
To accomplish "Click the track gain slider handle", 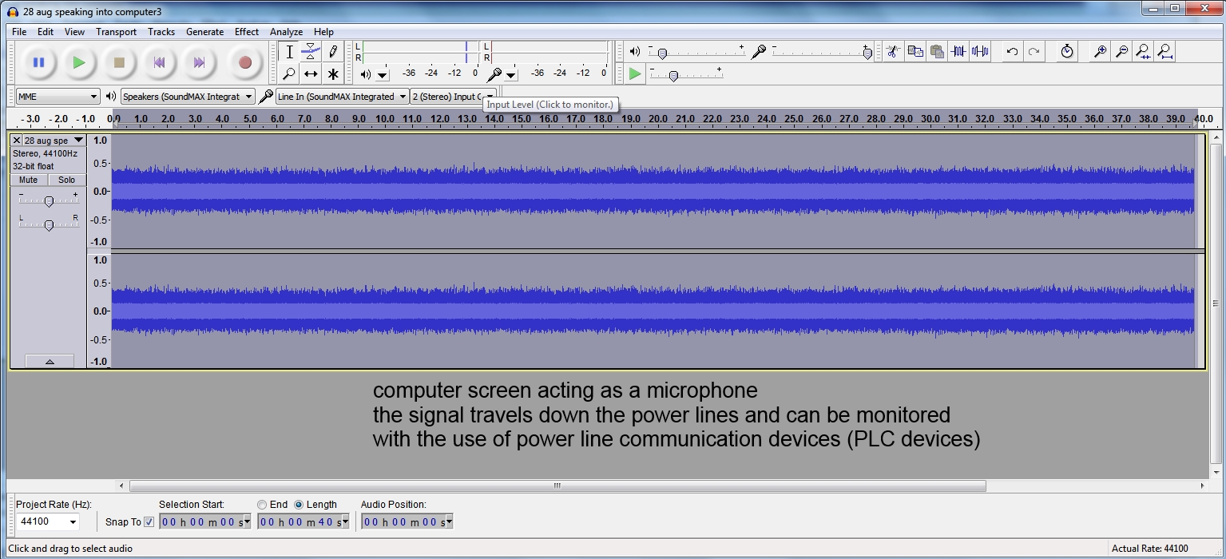I will click(x=49, y=201).
